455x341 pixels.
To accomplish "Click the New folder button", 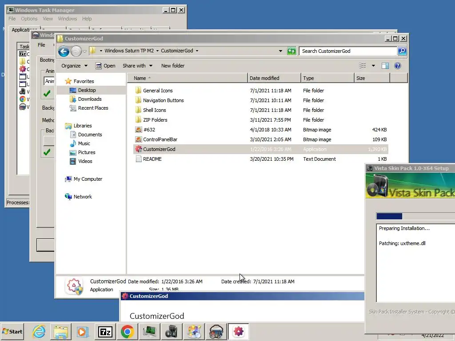I will [173, 66].
